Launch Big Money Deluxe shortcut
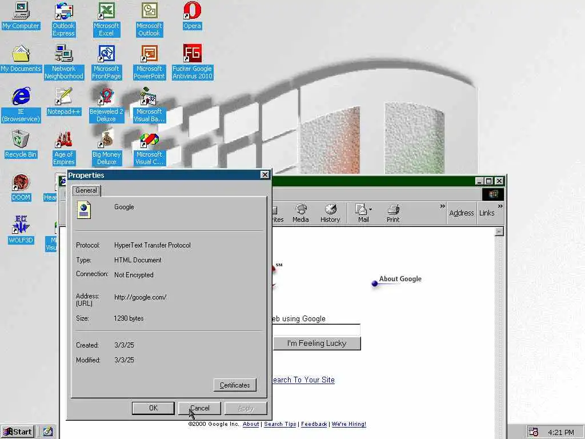The height and width of the screenshot is (439, 585). (x=106, y=148)
